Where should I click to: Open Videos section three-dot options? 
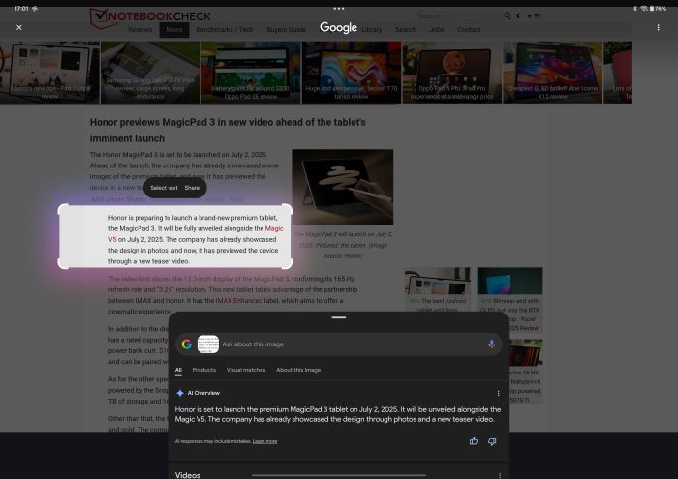click(x=498, y=474)
